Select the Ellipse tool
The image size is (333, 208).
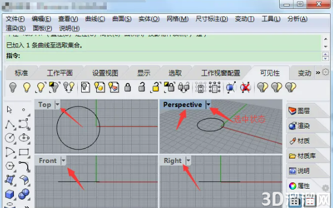coord(24,138)
